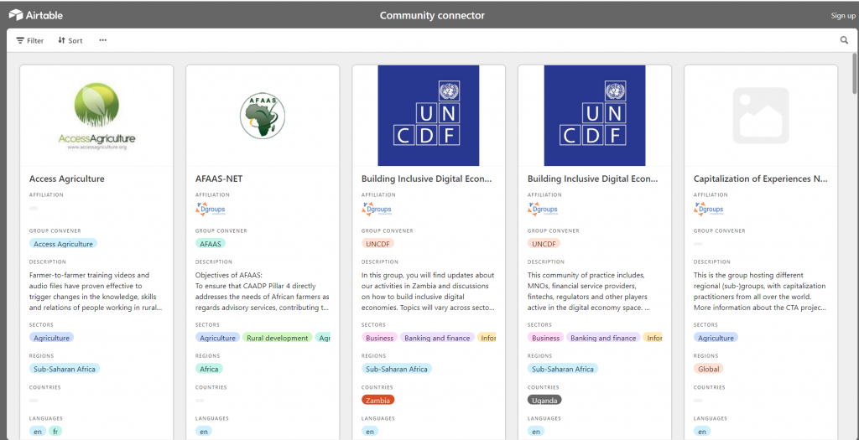Click the UNCDF tag on Zambia card
The width and height of the screenshot is (859, 440).
coord(378,244)
